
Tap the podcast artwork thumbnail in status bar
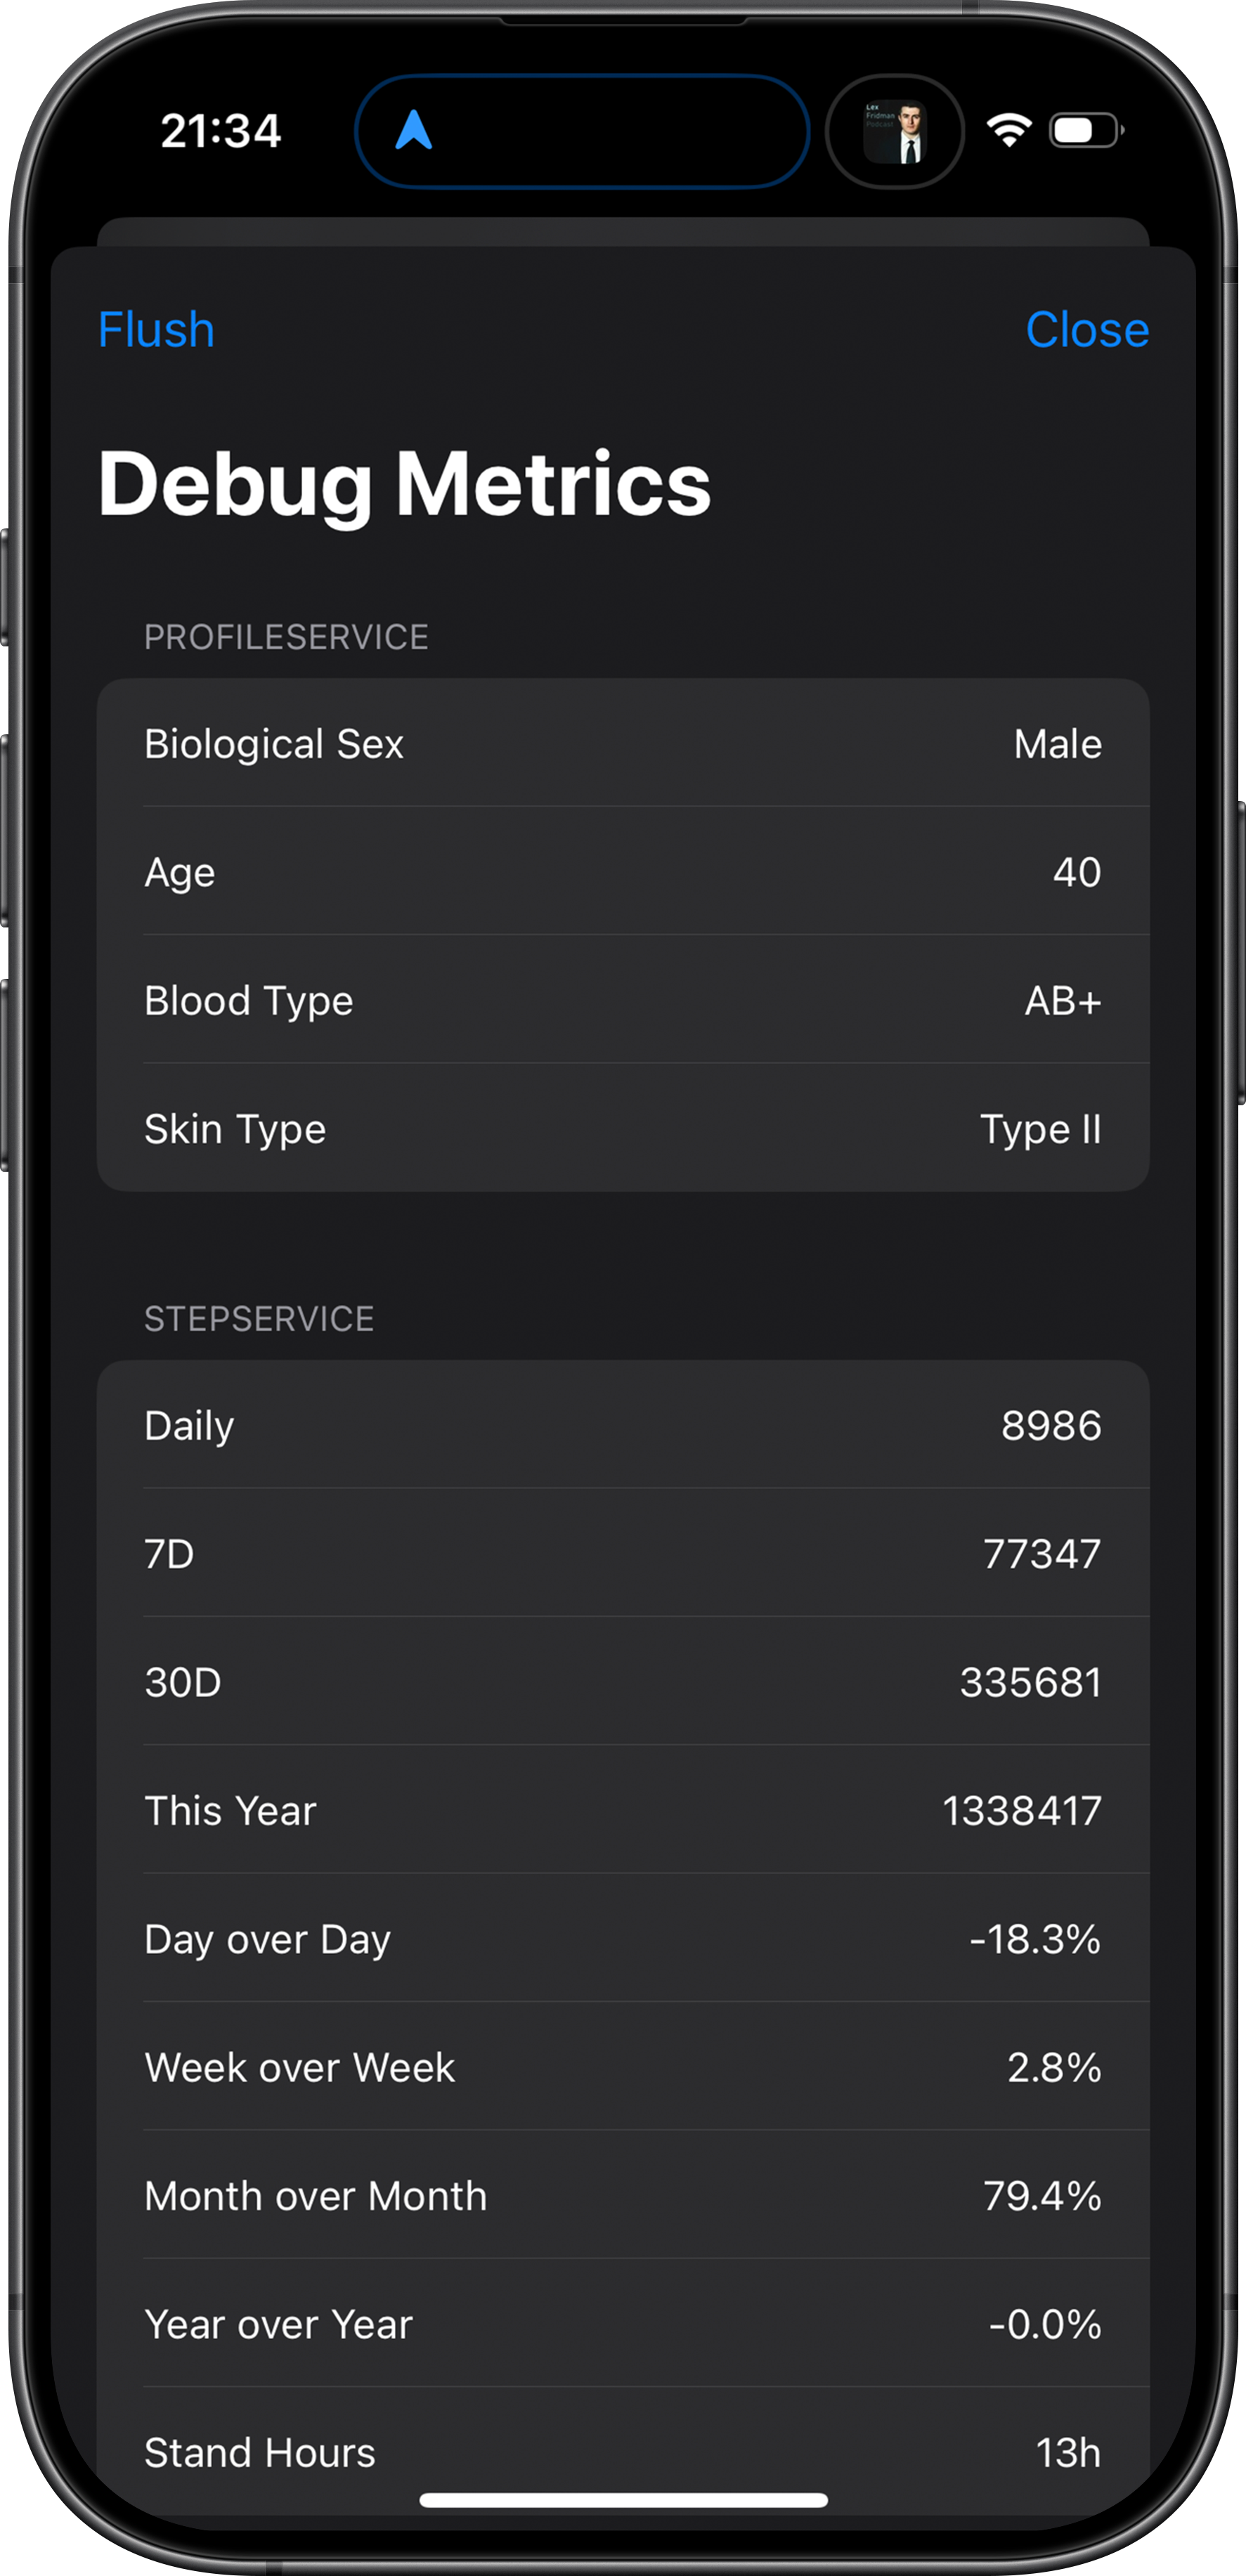[895, 132]
